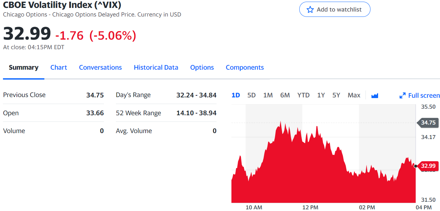
Task: Set chart range to 1M
Action: (x=268, y=95)
